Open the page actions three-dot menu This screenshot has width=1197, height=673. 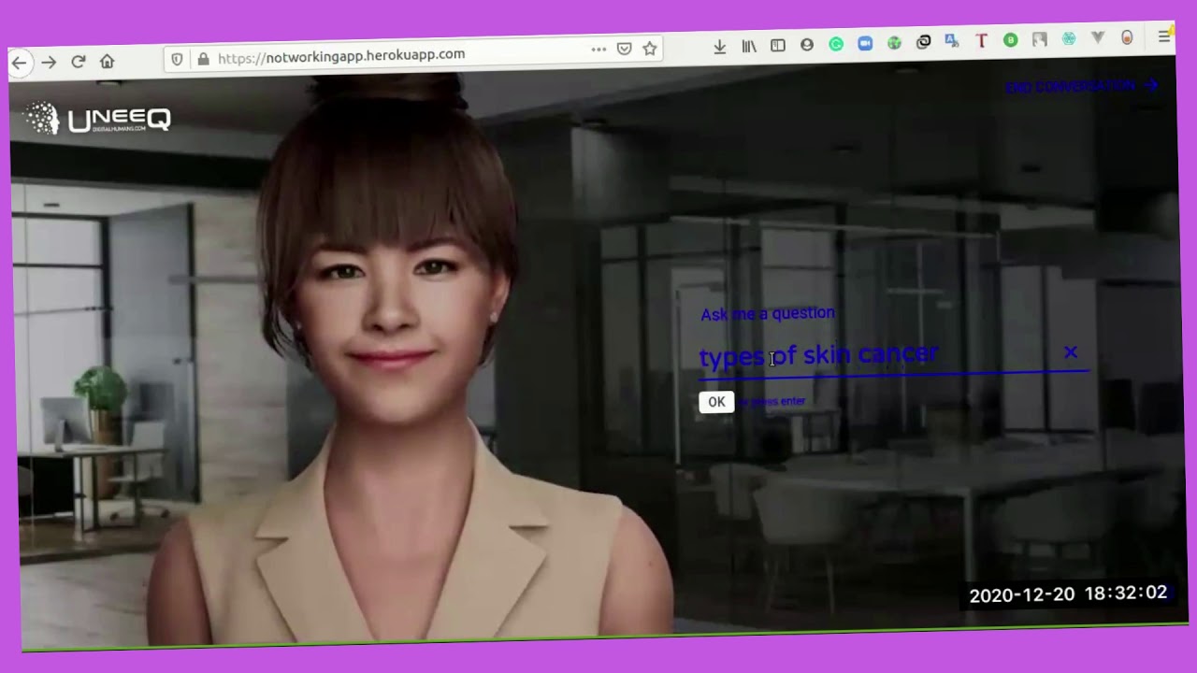598,49
